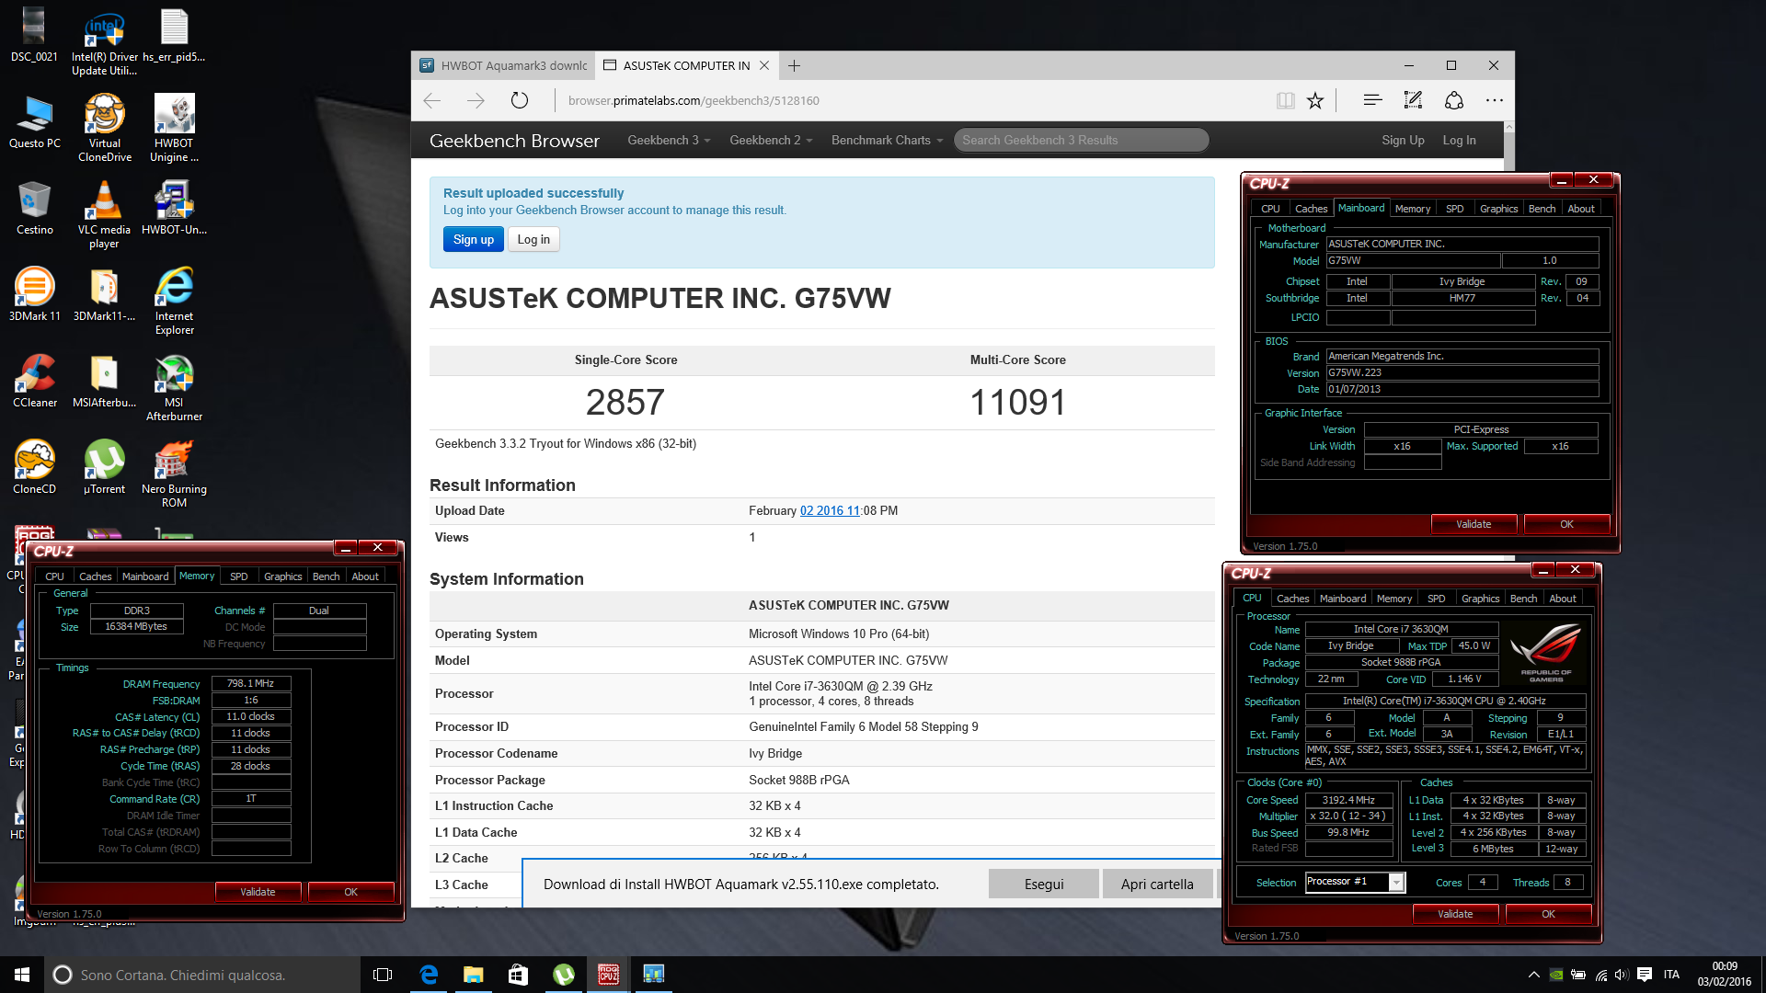
Task: Open the VLC media player desktop icon
Action: 104,215
